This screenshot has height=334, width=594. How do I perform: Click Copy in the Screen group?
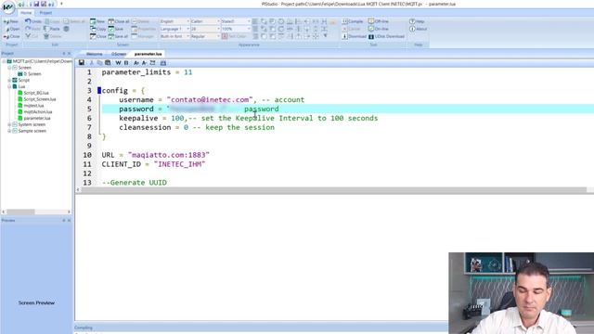(x=98, y=29)
